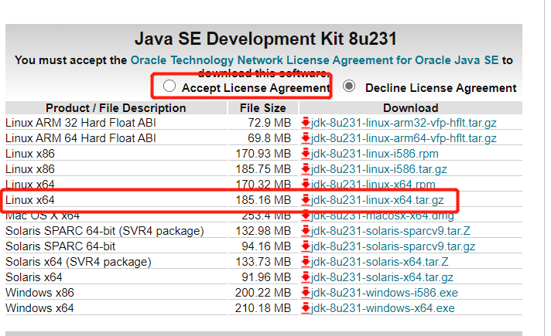Click red download arrow for linux-arm64 file
Screen dimensions: 551x336
tap(306, 138)
